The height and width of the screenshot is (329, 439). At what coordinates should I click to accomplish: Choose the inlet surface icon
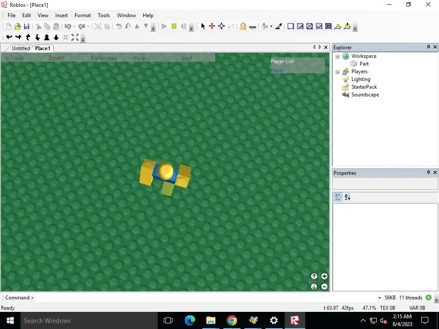[x=328, y=26]
